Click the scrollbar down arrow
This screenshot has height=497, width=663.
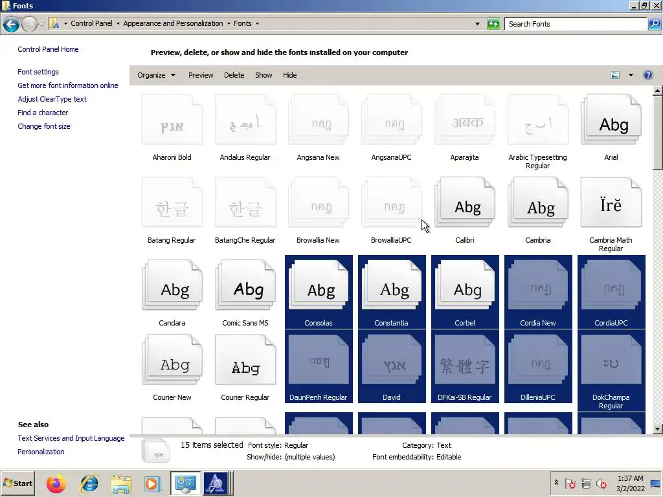click(x=657, y=429)
